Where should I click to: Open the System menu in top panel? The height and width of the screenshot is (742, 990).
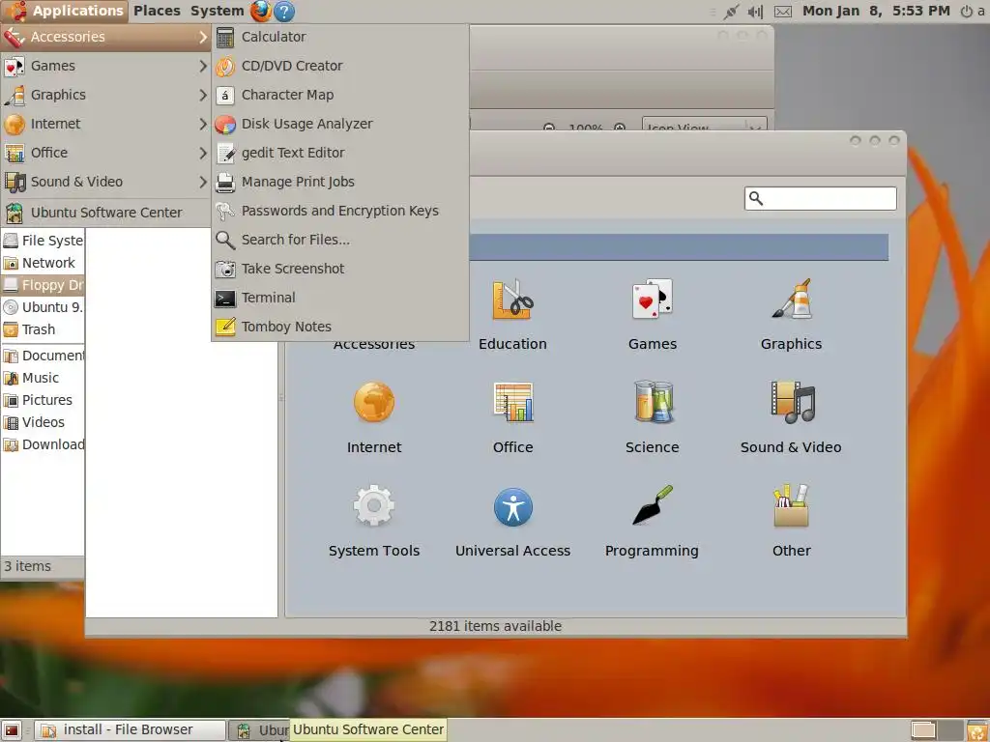coord(218,11)
